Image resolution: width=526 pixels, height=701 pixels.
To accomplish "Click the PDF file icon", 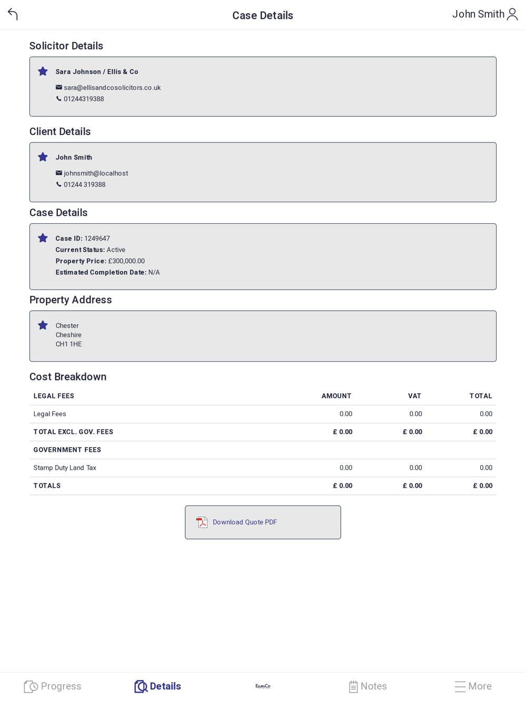I will (x=202, y=522).
